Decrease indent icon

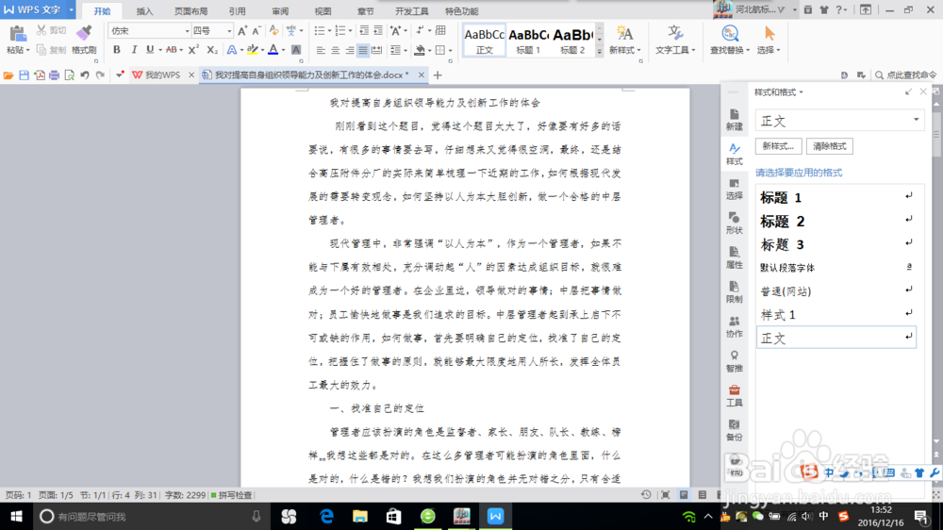point(364,31)
